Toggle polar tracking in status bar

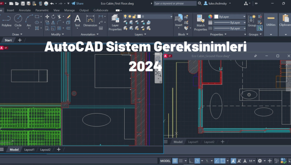[197, 161]
